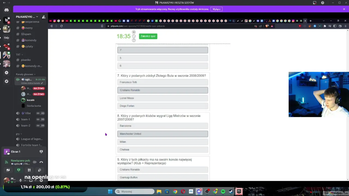Open the browser tab list dropdown

(x=324, y=21)
